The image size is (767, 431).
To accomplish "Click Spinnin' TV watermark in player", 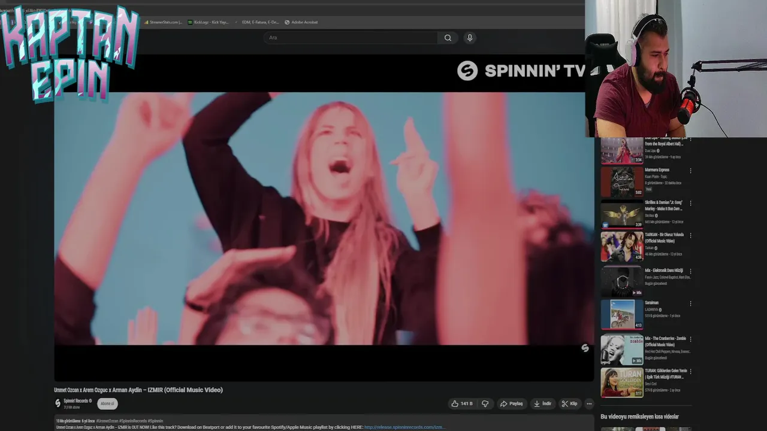I will pos(521,71).
